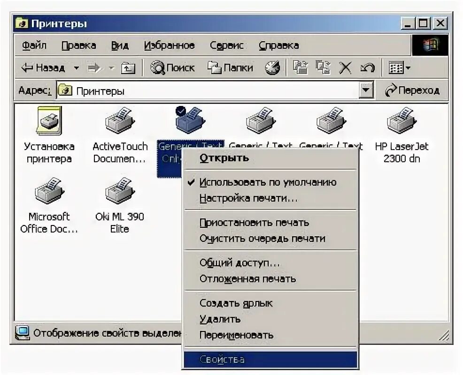This screenshot has width=463, height=375.
Task: Select the HP LaserJet 2300 dn printer
Action: pos(401,120)
